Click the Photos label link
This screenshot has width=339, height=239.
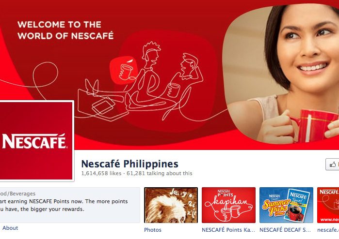tap(153, 230)
